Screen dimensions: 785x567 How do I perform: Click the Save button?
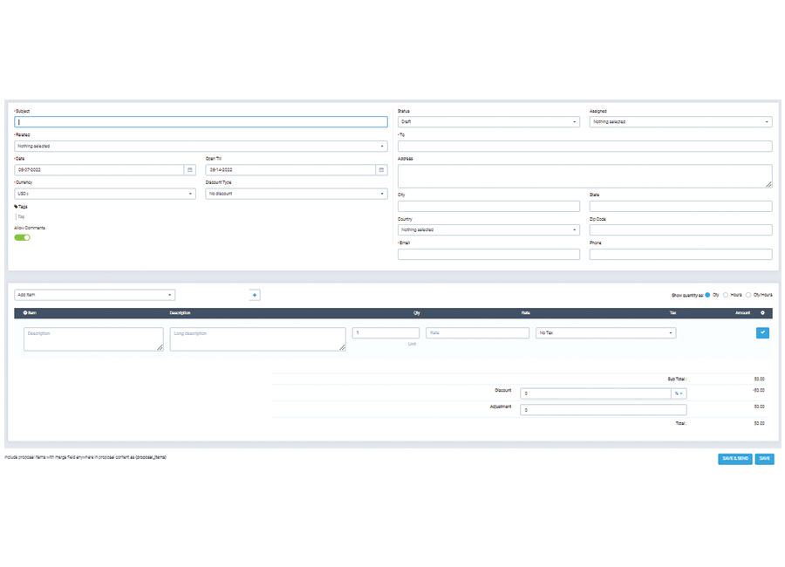[764, 458]
